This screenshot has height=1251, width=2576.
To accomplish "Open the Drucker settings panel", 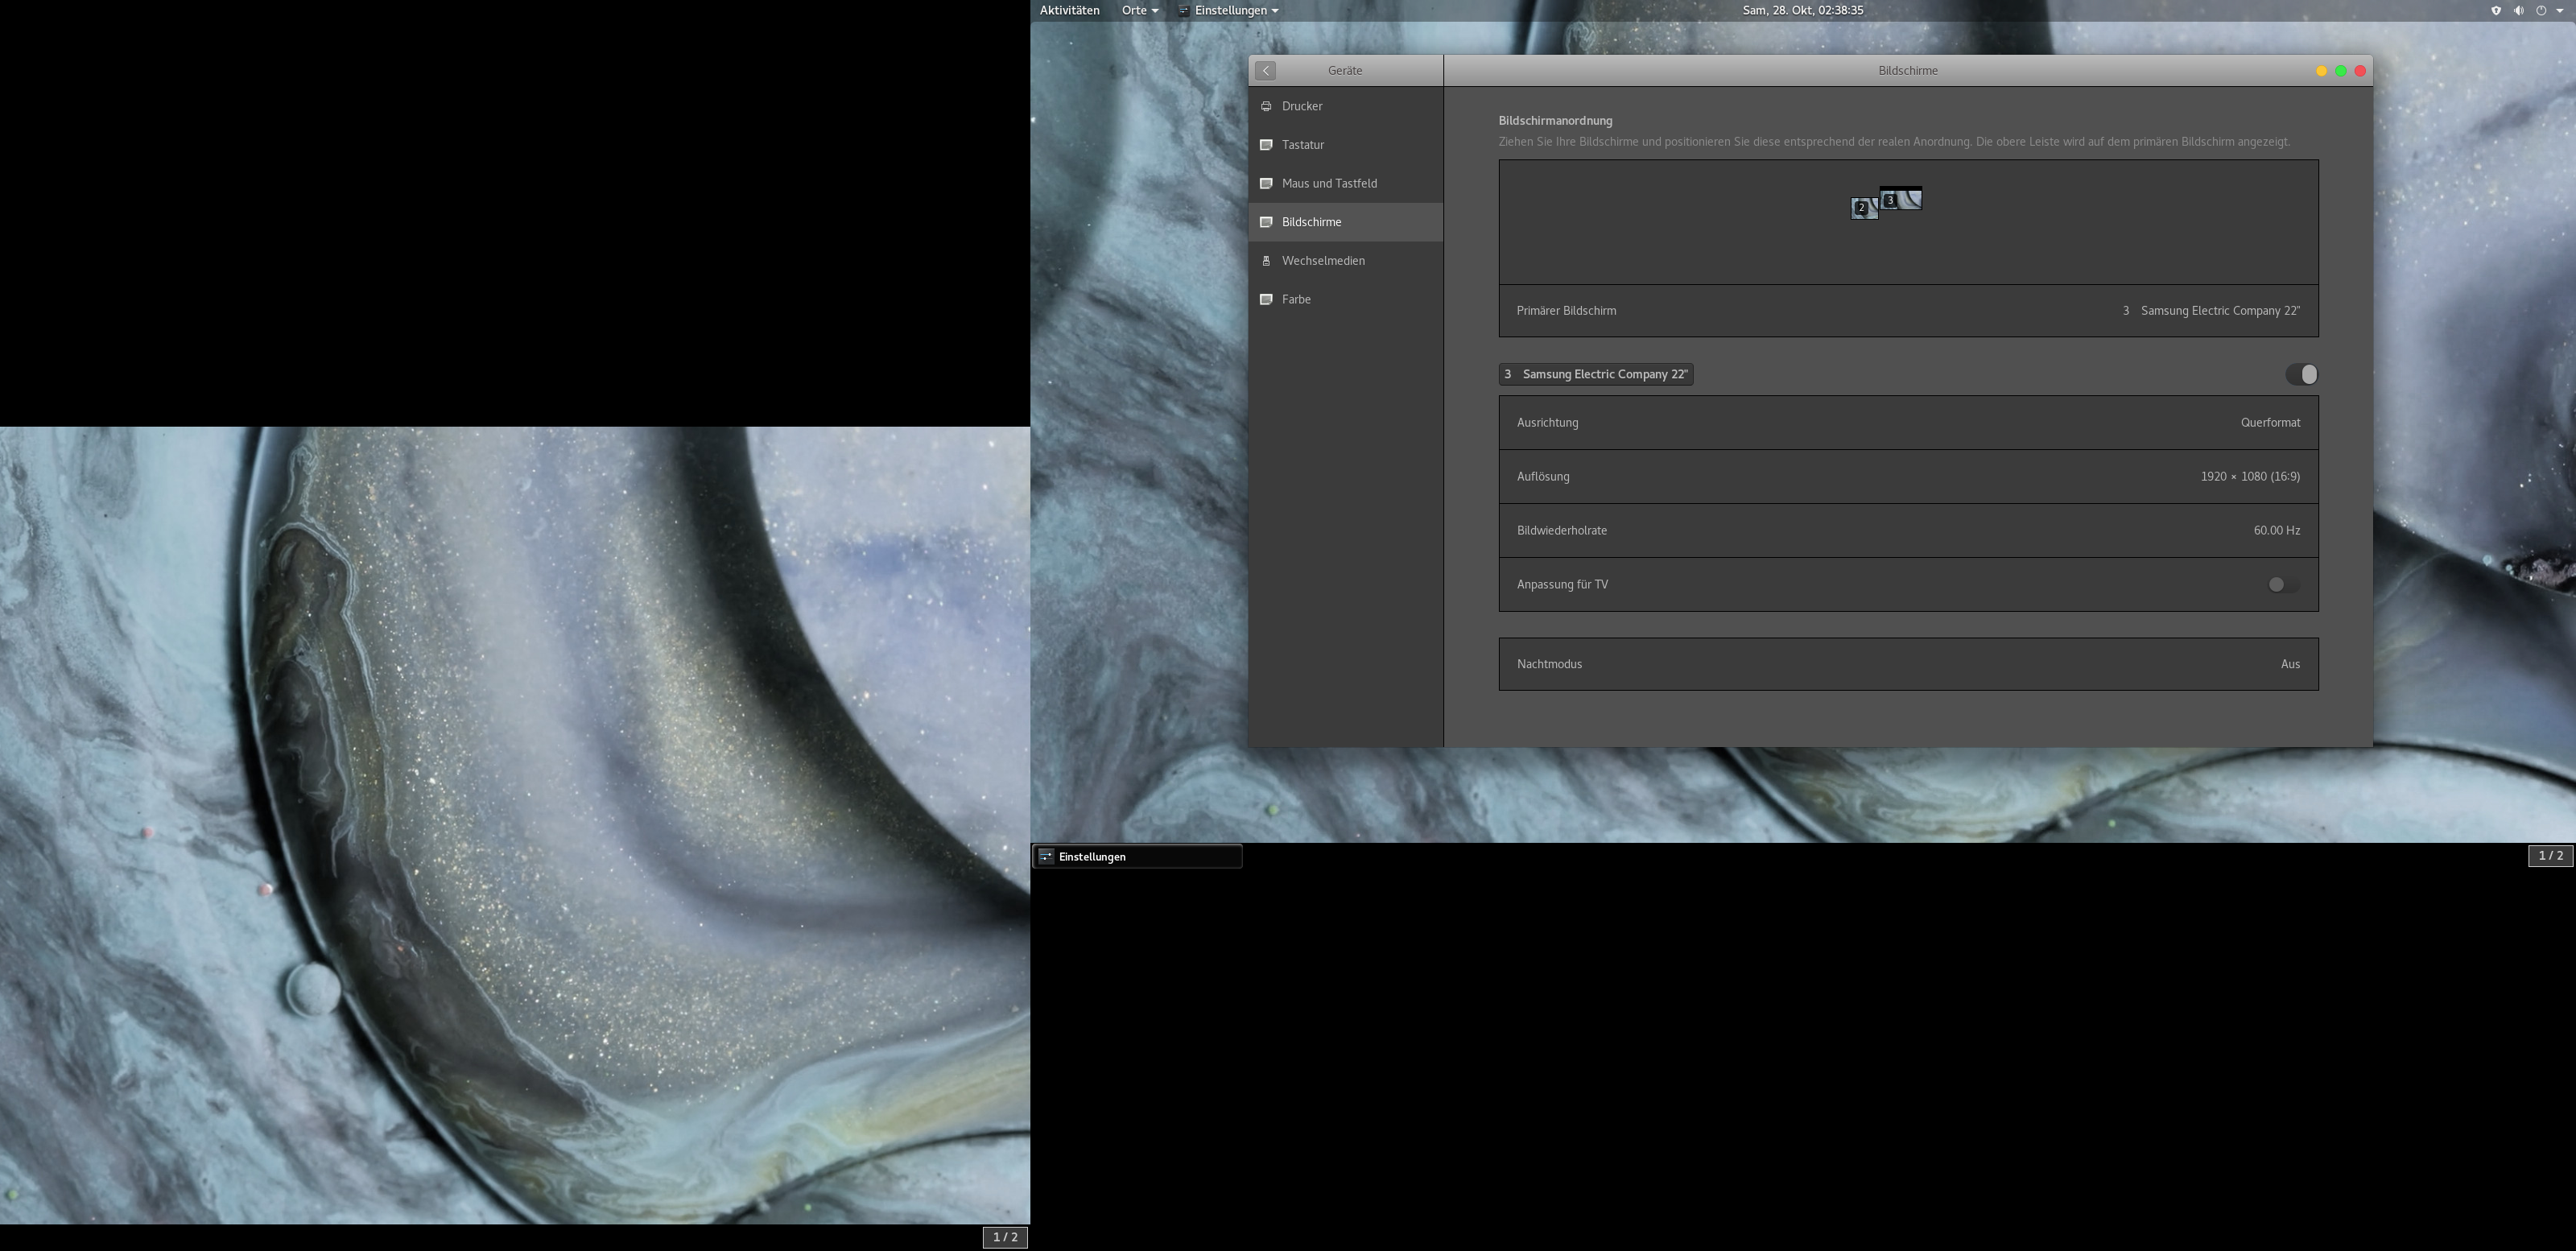I will coord(1345,106).
